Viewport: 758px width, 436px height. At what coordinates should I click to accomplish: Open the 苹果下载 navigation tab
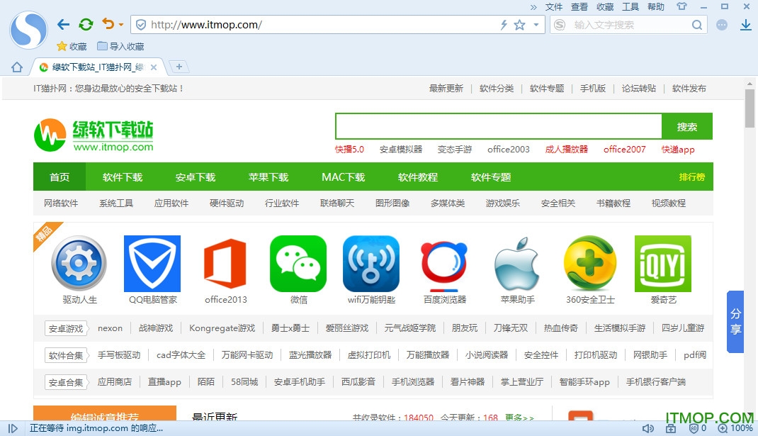click(268, 177)
